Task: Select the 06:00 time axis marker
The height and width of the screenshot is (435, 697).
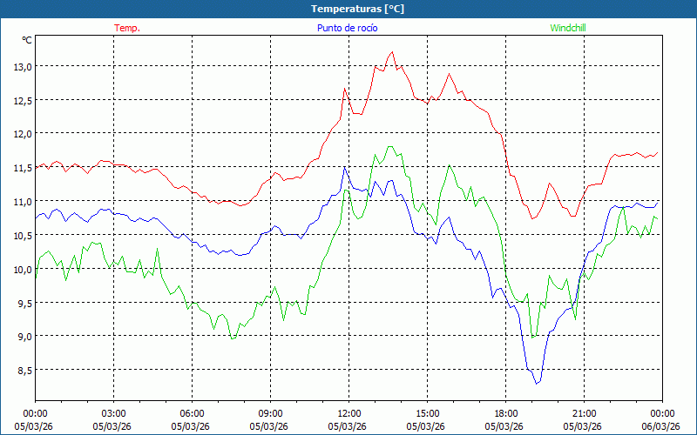Action: click(192, 413)
